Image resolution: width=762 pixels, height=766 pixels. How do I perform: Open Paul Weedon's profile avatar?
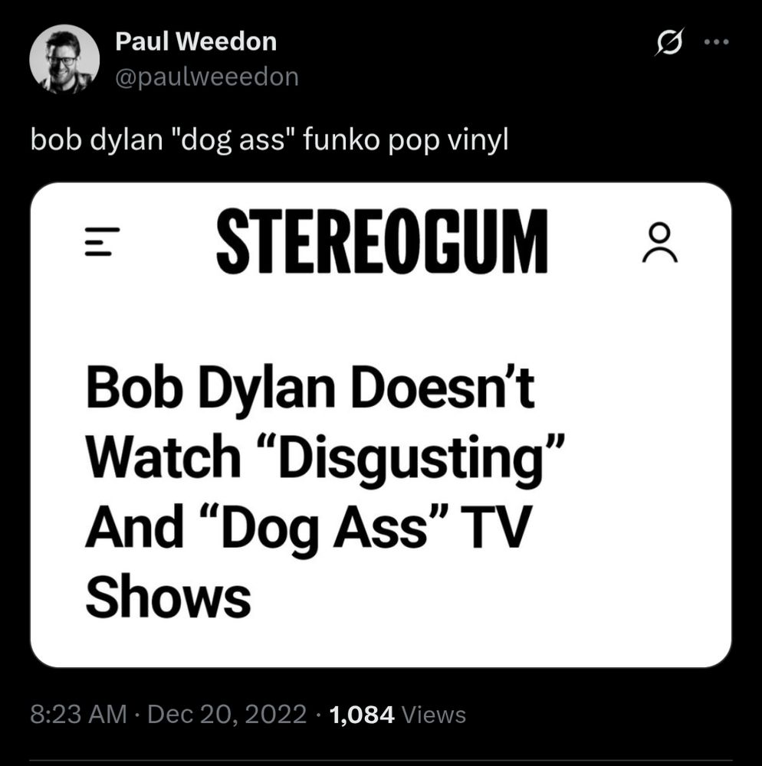pyautogui.click(x=64, y=60)
